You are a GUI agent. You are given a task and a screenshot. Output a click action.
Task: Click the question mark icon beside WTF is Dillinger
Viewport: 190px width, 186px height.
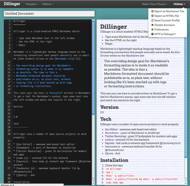(152, 34)
